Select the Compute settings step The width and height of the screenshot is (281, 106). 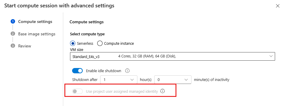pyautogui.click(x=35, y=21)
